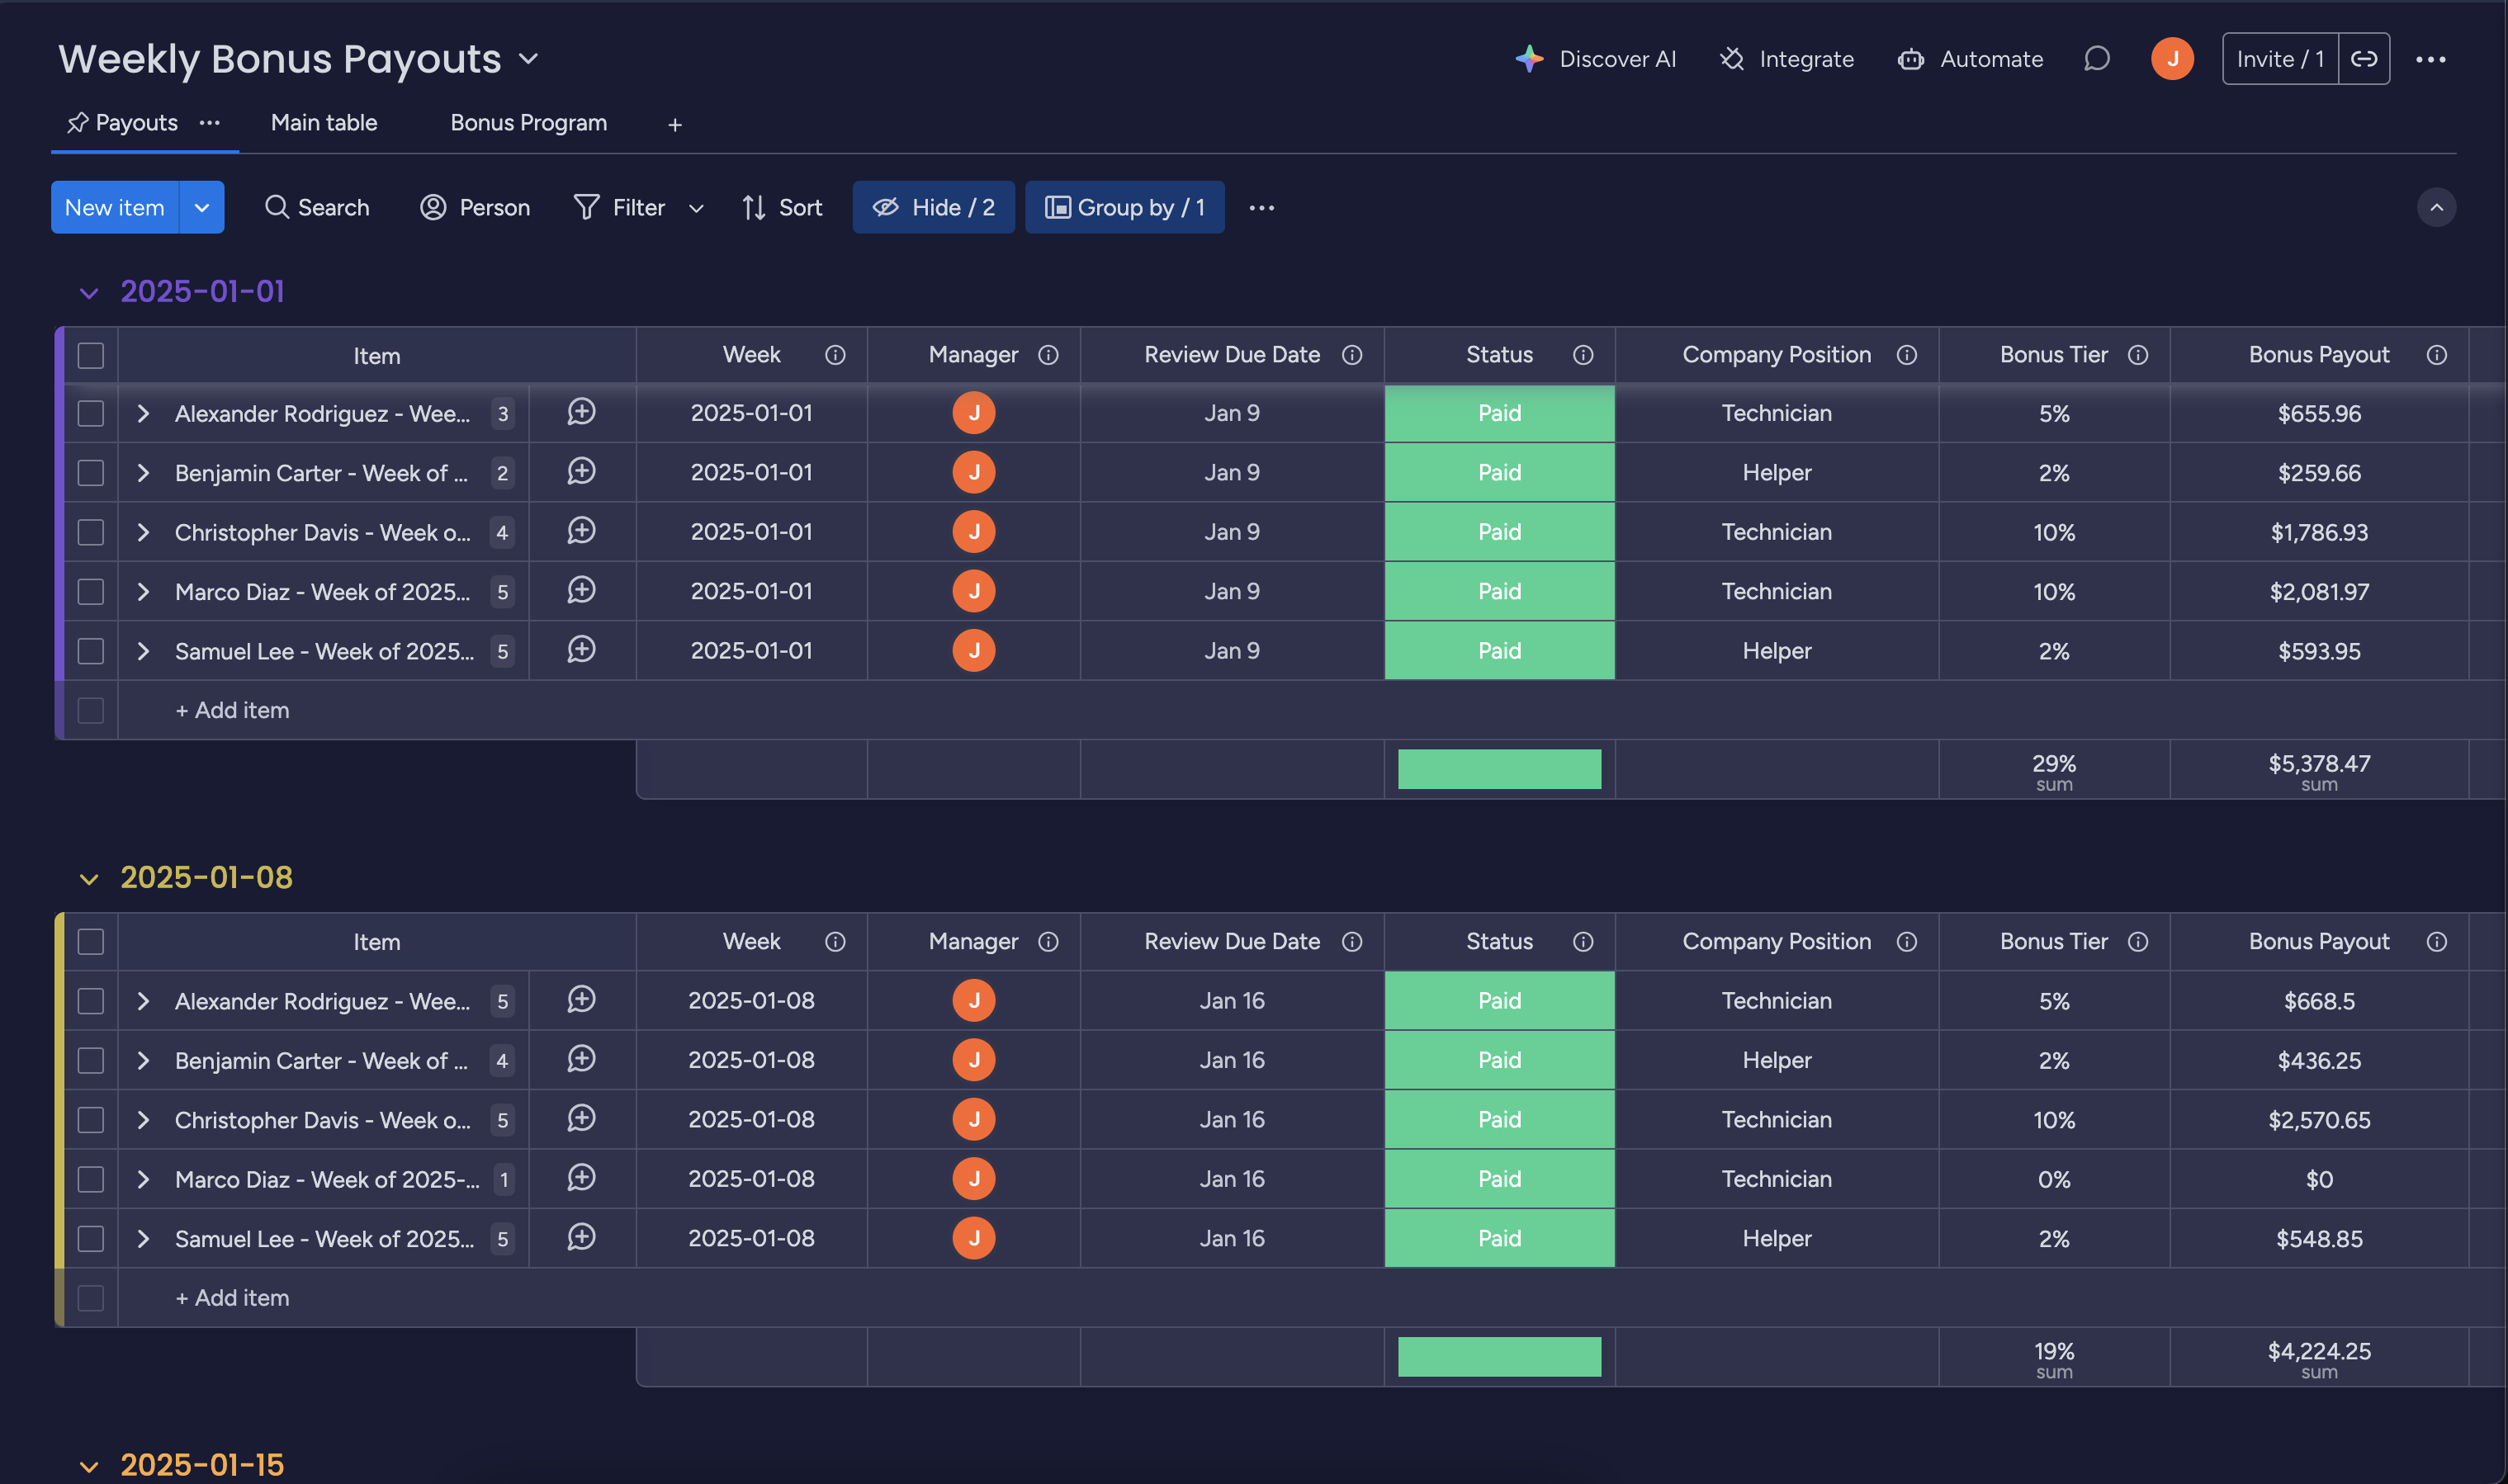Show info for Bonus Payout in 2025-01-08 group
Screen dimensions: 2508x1484
pos(2437,942)
